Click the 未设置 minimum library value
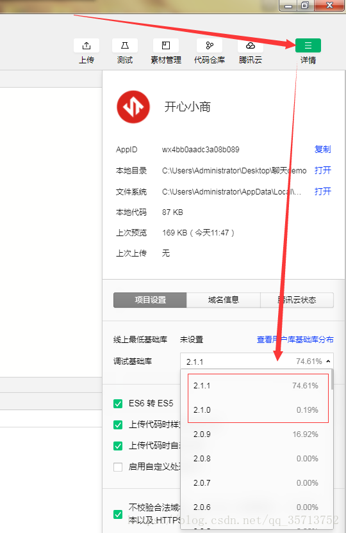This screenshot has width=346, height=533. pos(192,340)
